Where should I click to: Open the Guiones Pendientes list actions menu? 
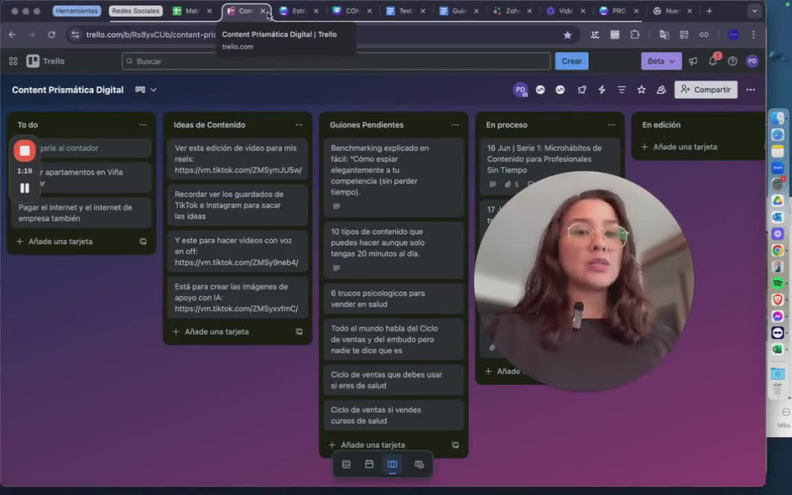tap(455, 125)
